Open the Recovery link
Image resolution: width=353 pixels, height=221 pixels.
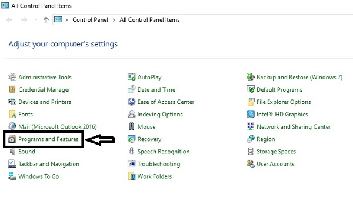(x=149, y=139)
